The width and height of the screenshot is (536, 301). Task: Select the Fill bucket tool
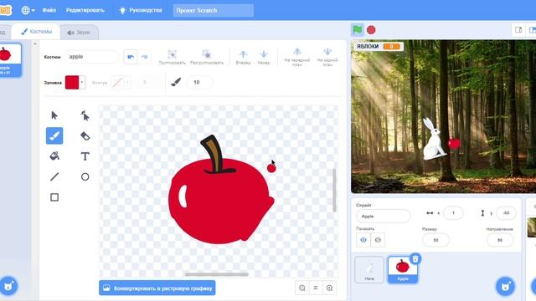tap(54, 156)
